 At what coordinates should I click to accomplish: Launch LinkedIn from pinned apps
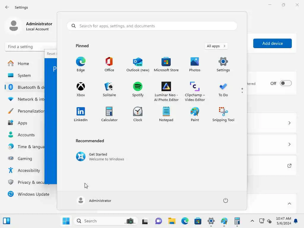pyautogui.click(x=81, y=114)
